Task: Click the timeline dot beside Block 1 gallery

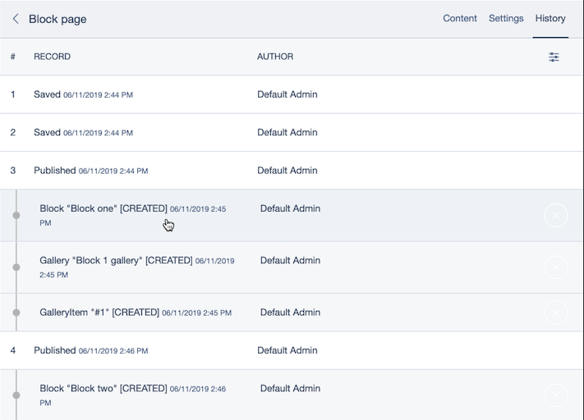Action: point(16,267)
